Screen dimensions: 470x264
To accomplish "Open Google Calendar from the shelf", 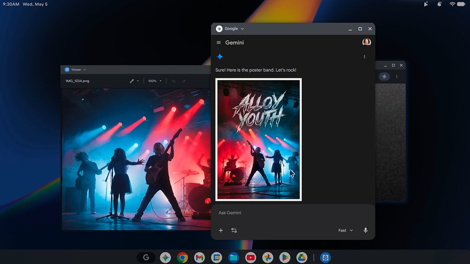I will pos(216,258).
